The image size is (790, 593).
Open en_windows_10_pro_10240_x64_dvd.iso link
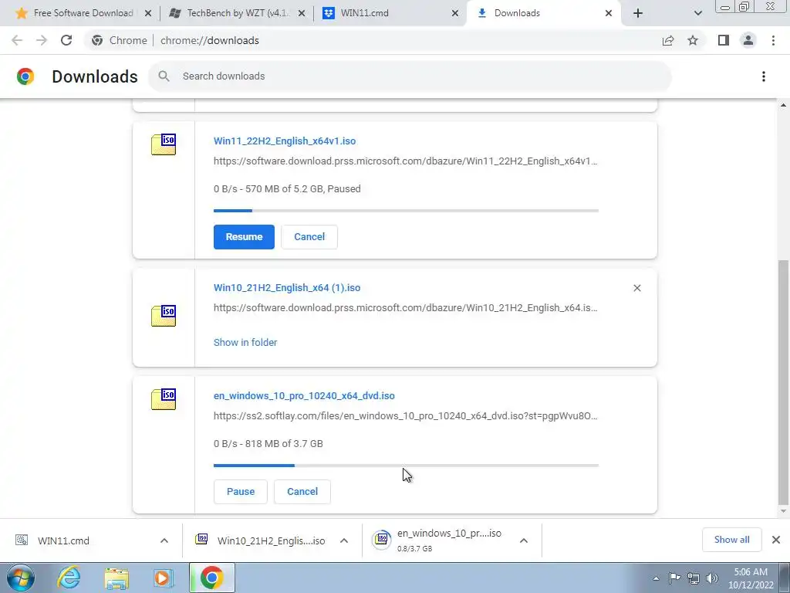pos(304,396)
